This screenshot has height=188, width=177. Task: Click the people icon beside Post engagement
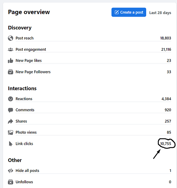click(11, 50)
